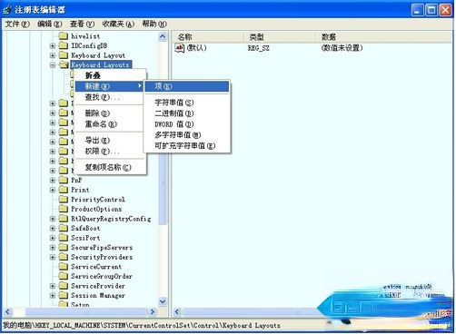This screenshot has height=334, width=456.
Task: Click the ProductOptions folder icon
Action: tap(64, 209)
